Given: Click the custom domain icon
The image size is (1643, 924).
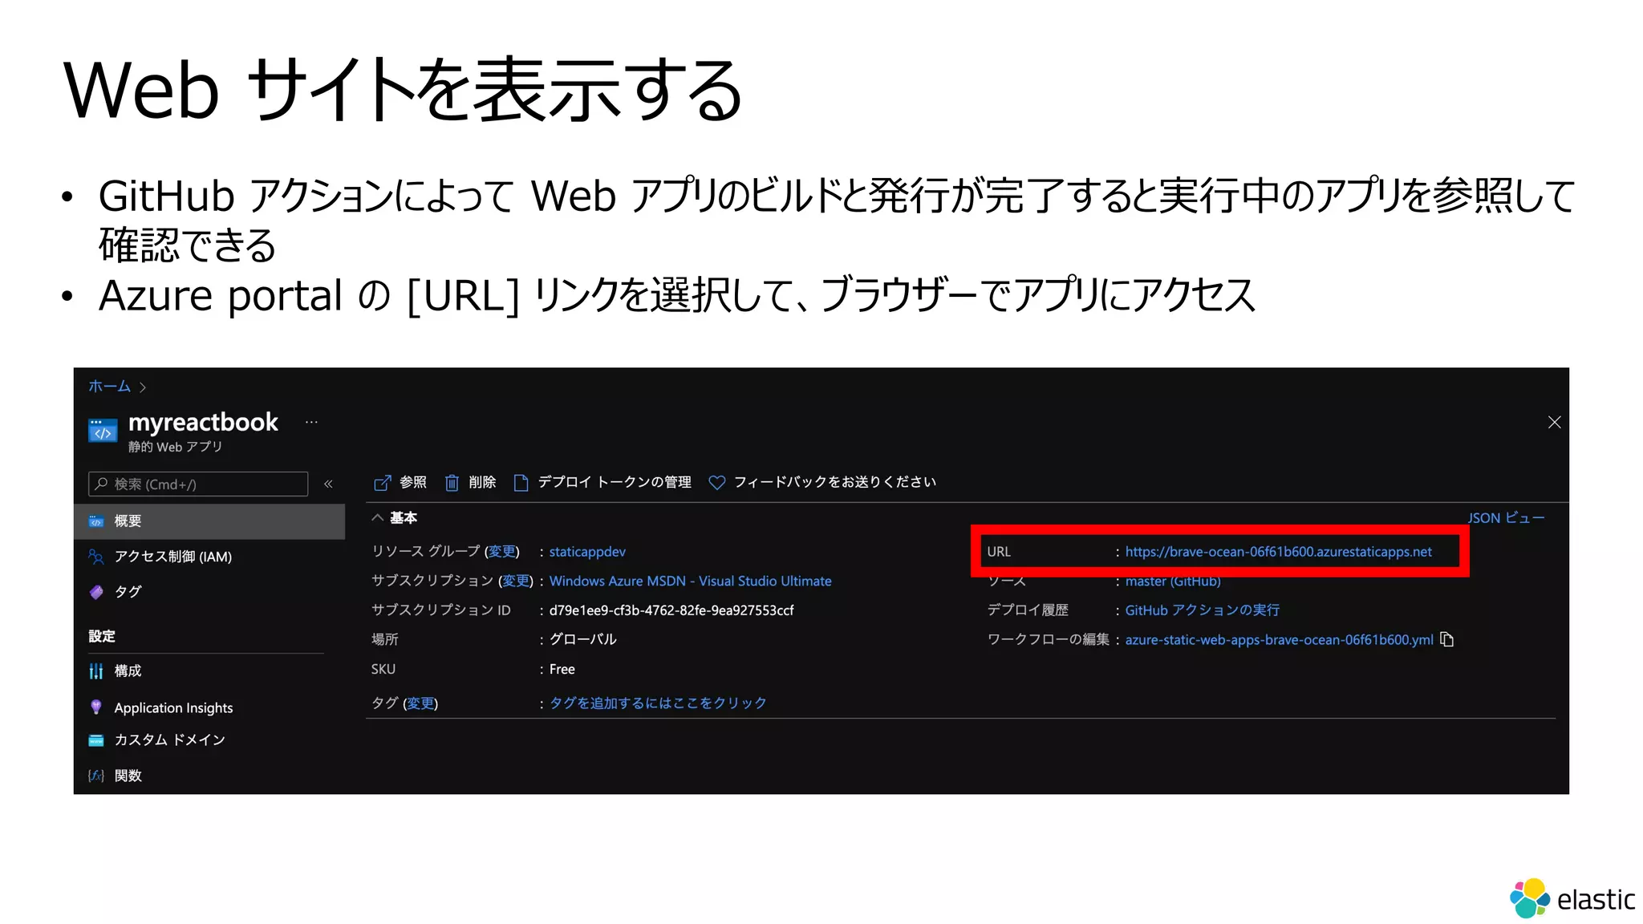Looking at the screenshot, I should tap(96, 740).
